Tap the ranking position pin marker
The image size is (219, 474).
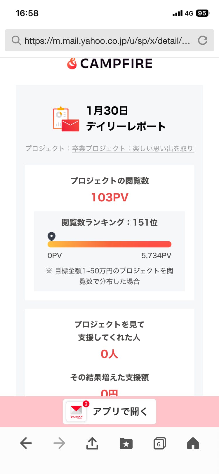51,236
